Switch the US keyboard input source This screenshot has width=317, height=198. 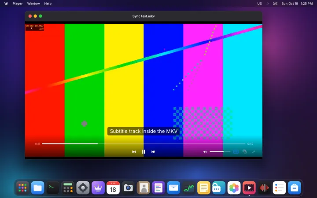click(260, 4)
